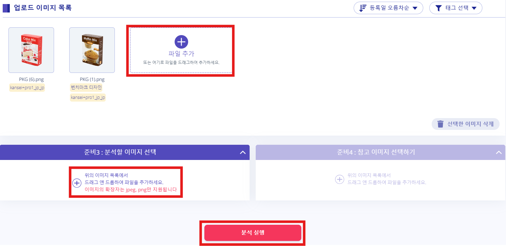Click the kansei+pro1_jp_jp tag under PKG (6).png
The width and height of the screenshot is (506, 246).
27,88
